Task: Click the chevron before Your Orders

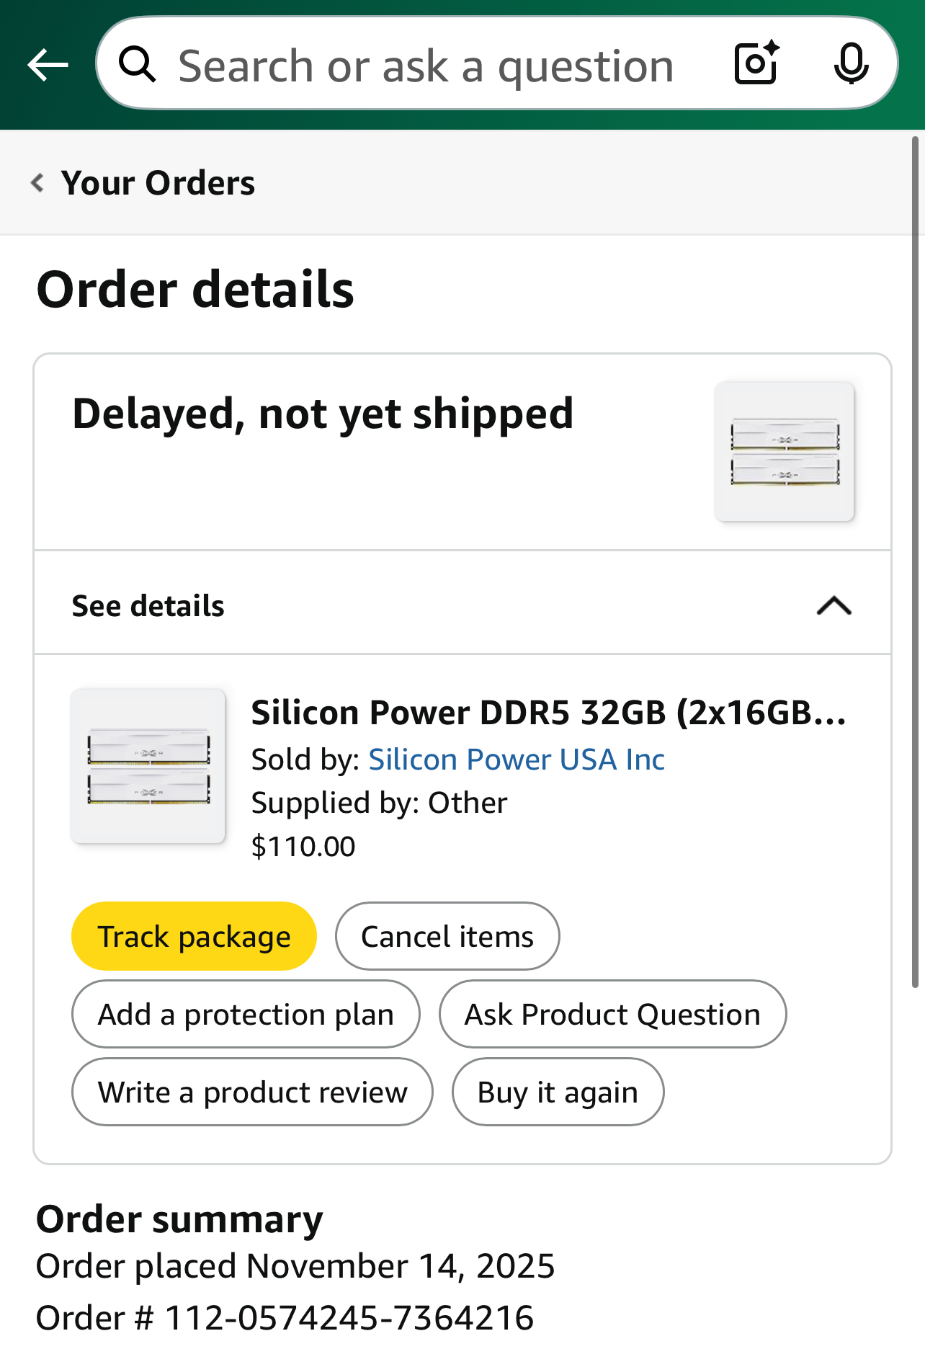Action: pyautogui.click(x=37, y=183)
